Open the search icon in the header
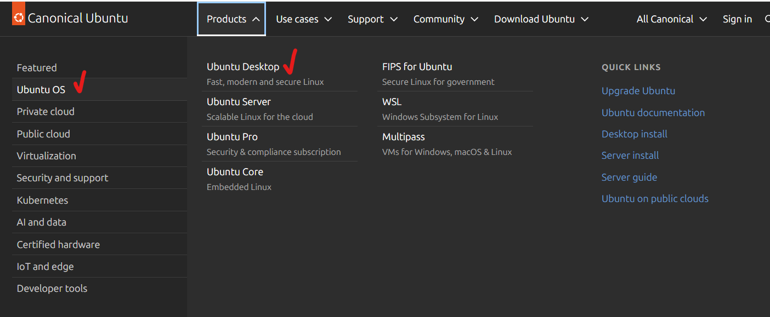Viewport: 770px width, 317px height. click(x=767, y=19)
